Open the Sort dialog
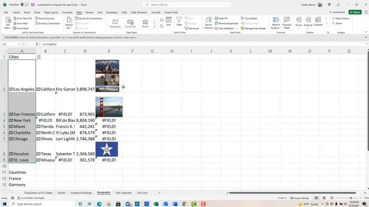The height and width of the screenshot is (207, 369). [x=168, y=22]
